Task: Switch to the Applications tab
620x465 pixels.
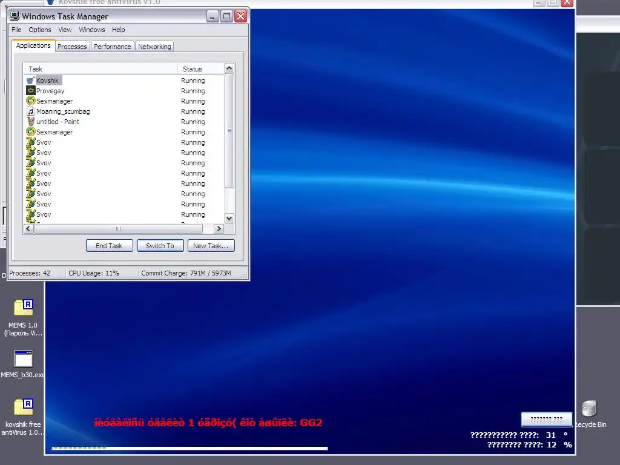Action: [33, 45]
